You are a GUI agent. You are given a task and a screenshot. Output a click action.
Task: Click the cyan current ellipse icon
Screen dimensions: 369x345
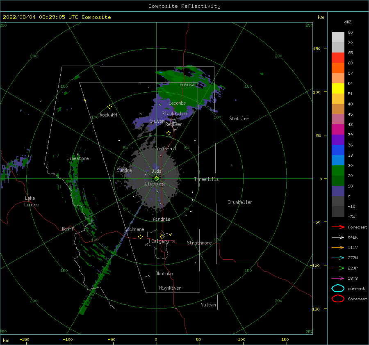tap(338, 288)
